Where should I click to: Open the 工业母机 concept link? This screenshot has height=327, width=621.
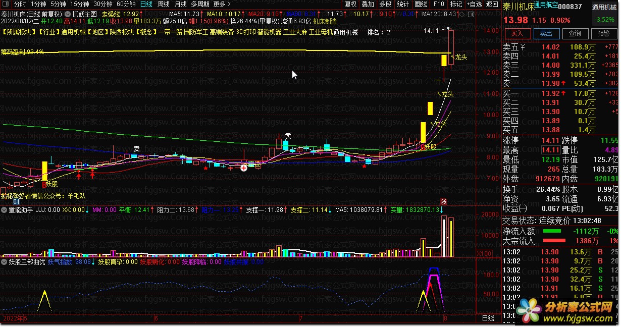coord(321,32)
